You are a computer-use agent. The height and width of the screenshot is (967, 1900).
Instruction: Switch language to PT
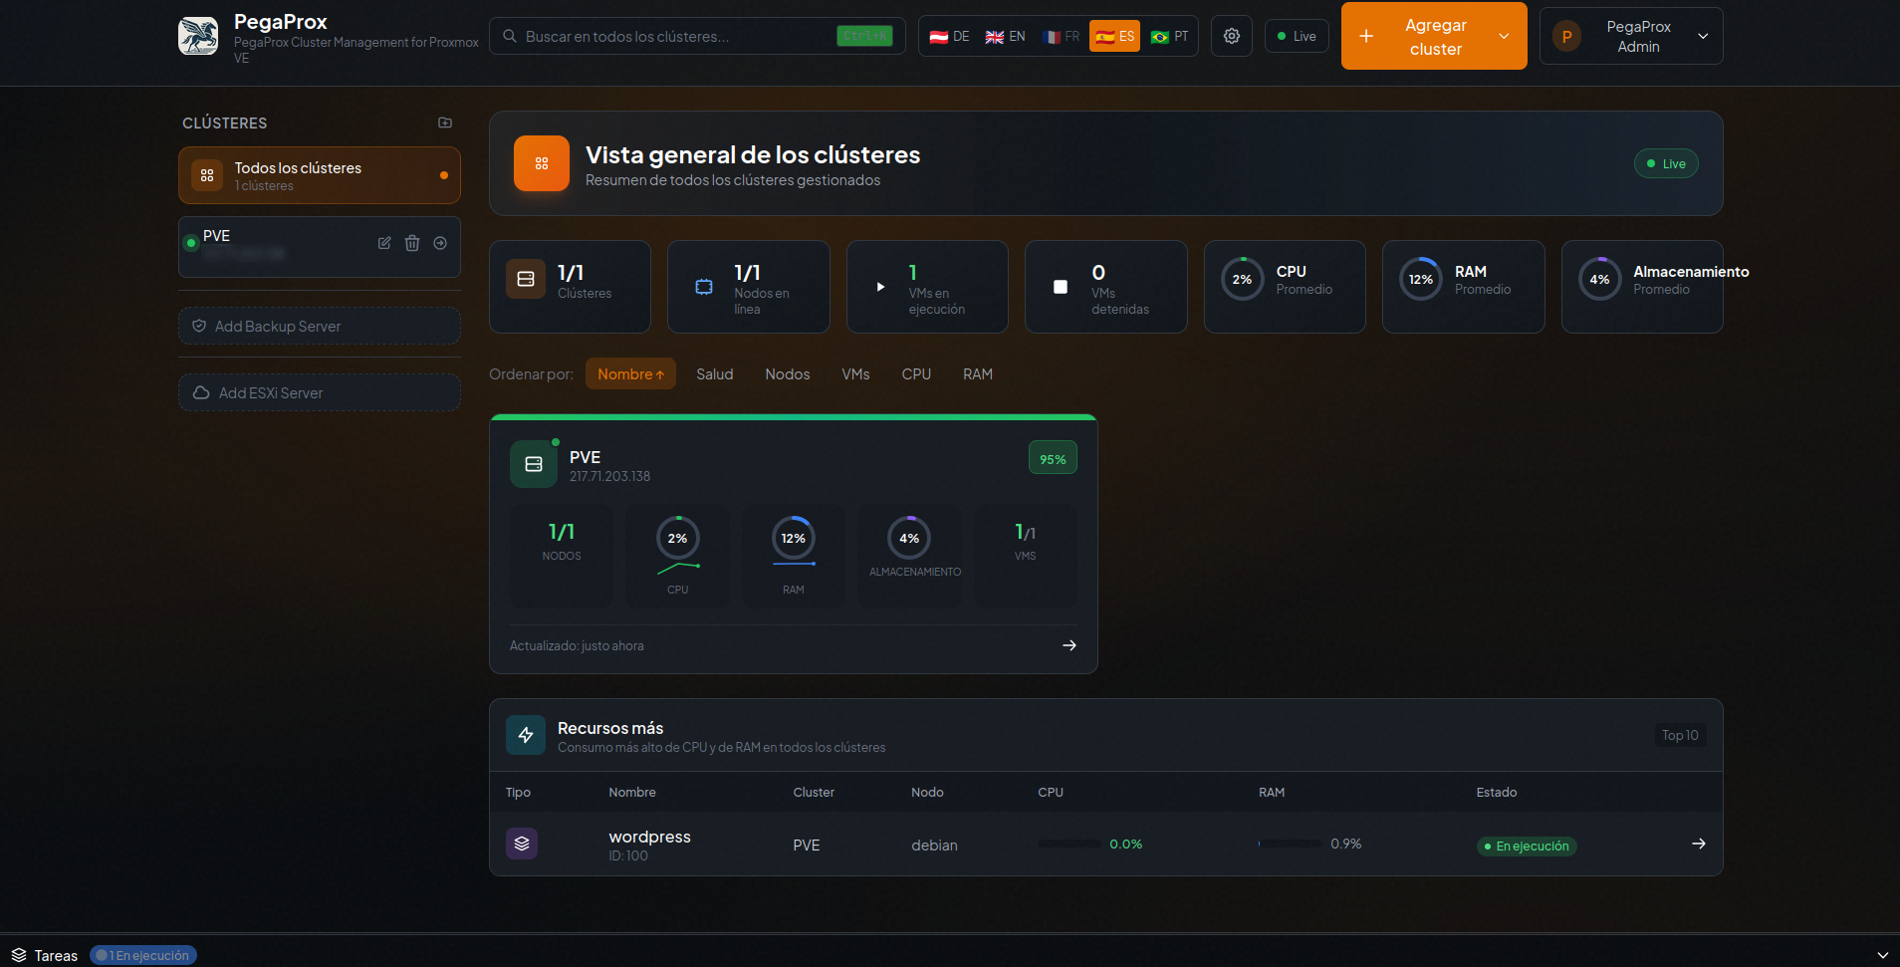[1170, 36]
